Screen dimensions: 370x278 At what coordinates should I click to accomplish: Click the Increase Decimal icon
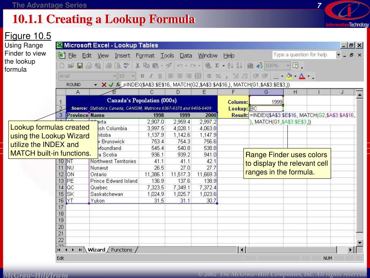click(236, 76)
